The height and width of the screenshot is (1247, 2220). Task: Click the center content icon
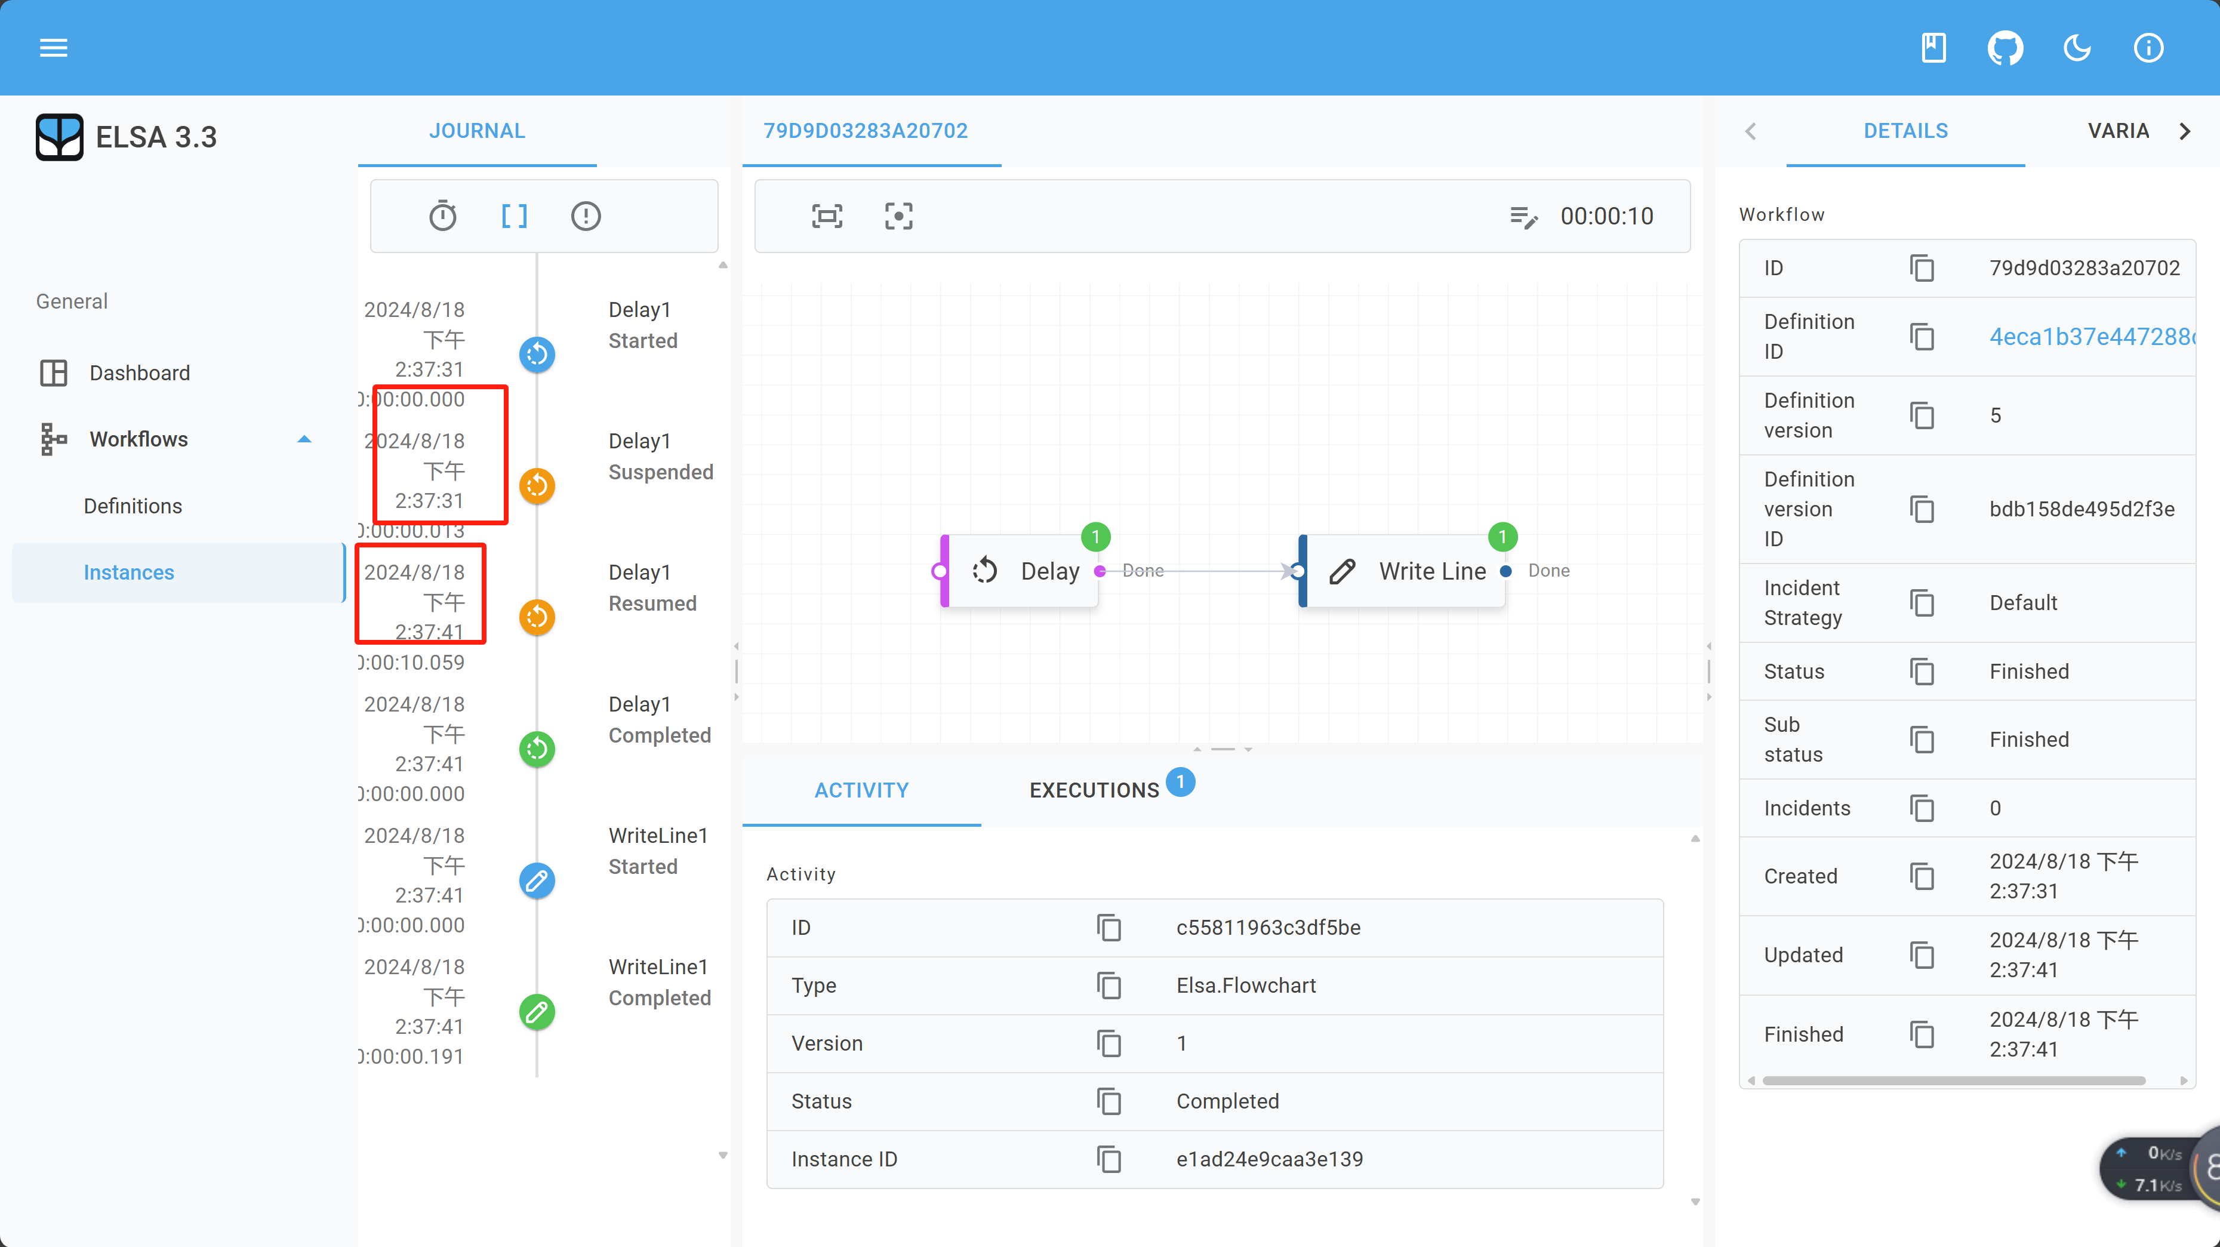(x=898, y=215)
